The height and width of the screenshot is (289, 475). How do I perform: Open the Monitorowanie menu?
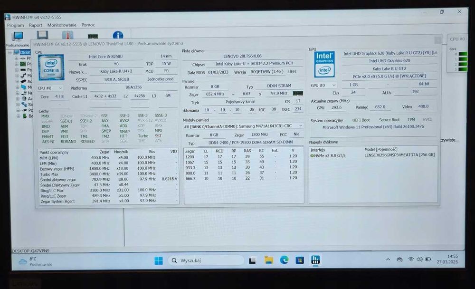[62, 25]
